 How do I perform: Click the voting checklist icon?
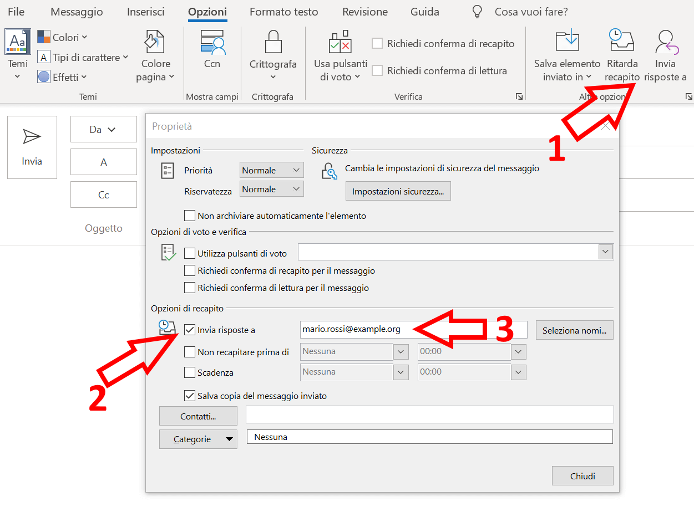[168, 252]
